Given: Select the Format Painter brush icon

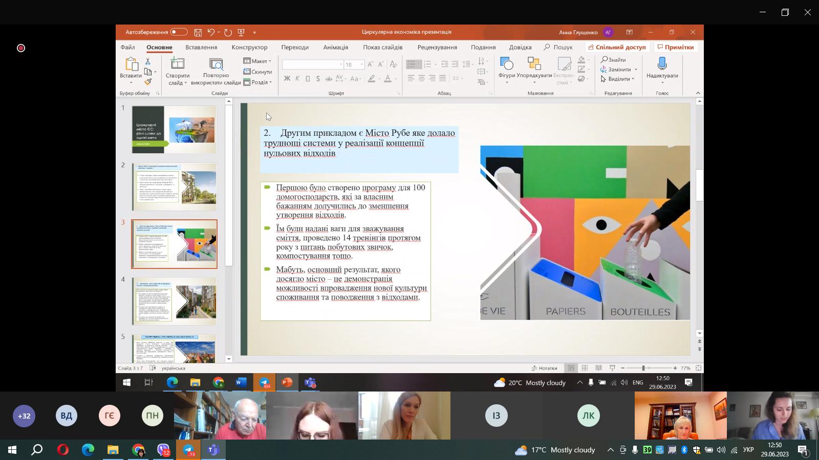Looking at the screenshot, I should click(148, 82).
